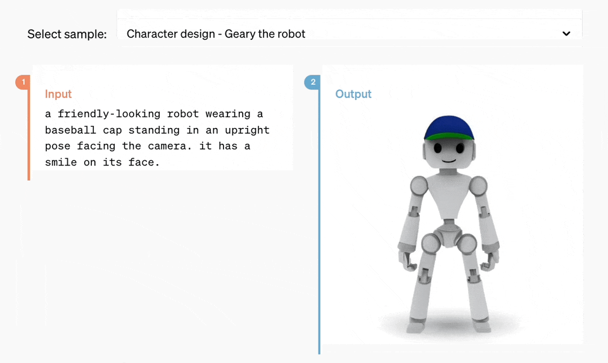This screenshot has width=608, height=363.
Task: Click the generated robot image
Action: [x=448, y=224]
